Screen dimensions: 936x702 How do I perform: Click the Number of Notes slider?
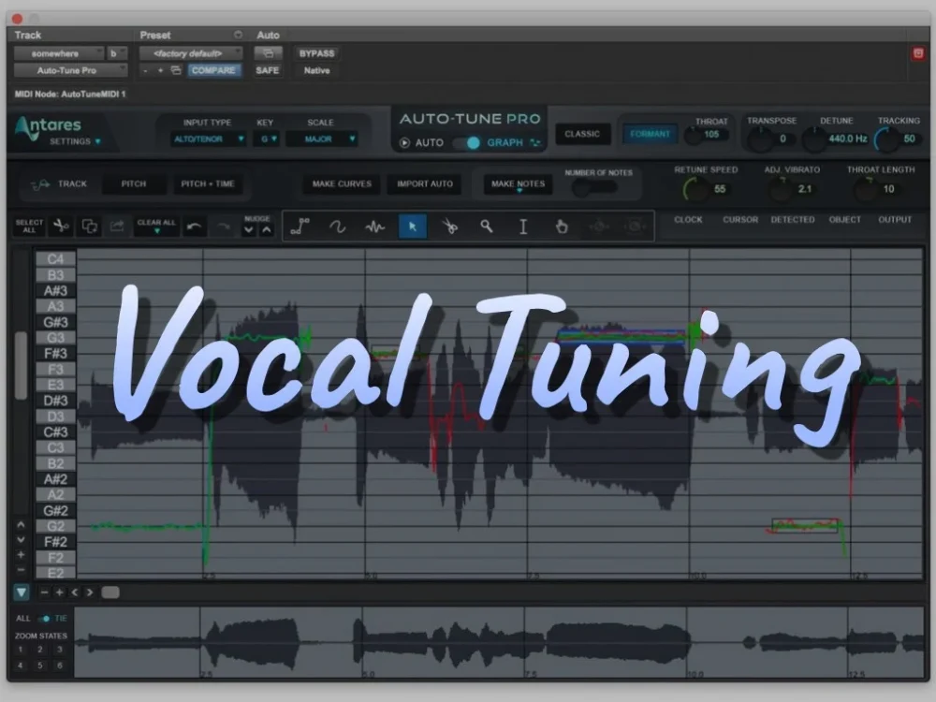click(594, 187)
